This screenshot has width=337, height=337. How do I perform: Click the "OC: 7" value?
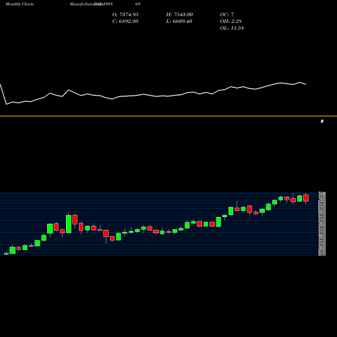pos(227,15)
